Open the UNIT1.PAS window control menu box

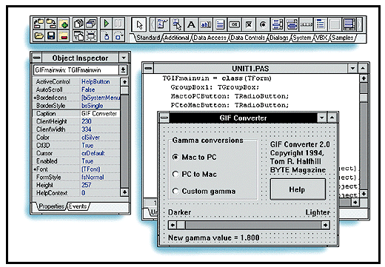[148, 68]
